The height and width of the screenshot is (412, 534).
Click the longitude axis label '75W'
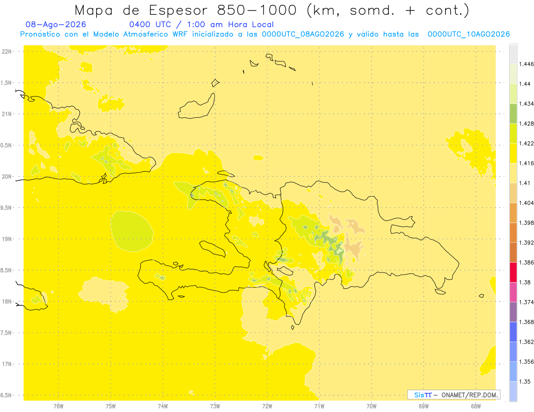point(110,406)
